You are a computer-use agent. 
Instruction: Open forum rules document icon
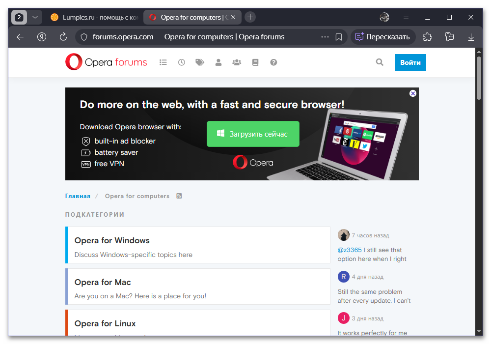coord(255,62)
